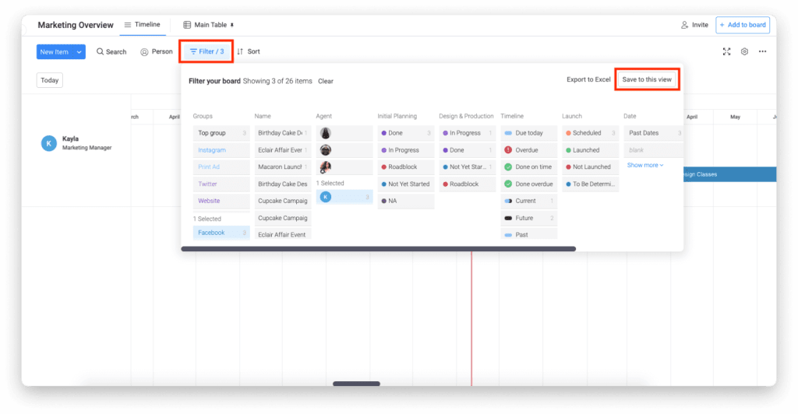Deselect the selected K agent filter
Image resolution: width=798 pixels, height=414 pixels.
(x=344, y=197)
